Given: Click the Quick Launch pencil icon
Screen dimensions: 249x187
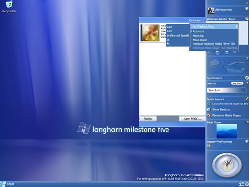Looking at the screenshot, I should click(247, 99).
